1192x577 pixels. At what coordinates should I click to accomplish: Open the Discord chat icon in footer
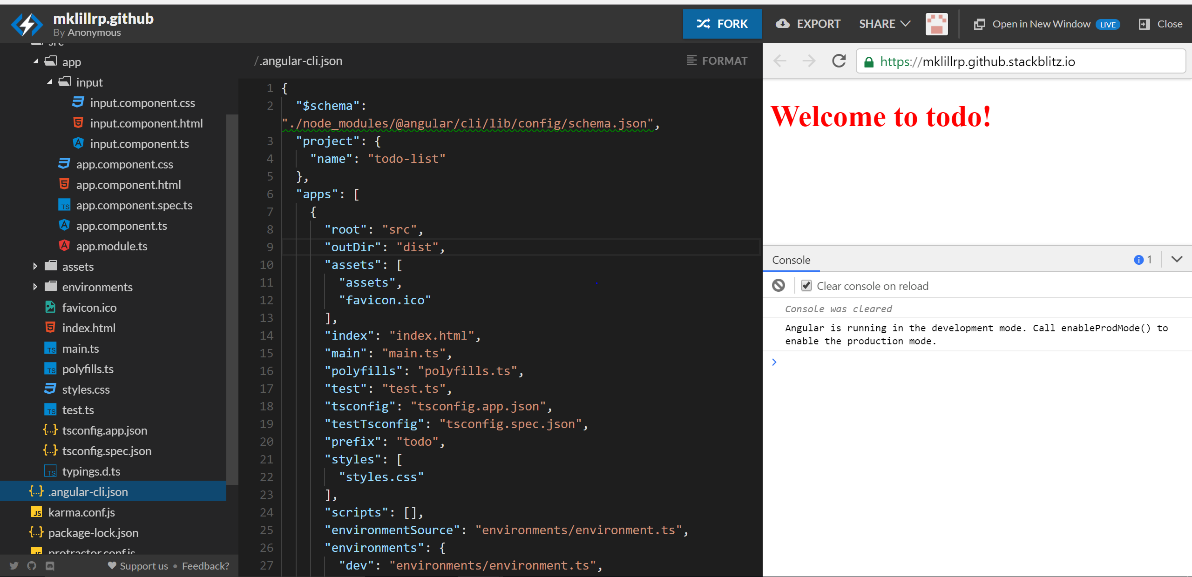50,565
